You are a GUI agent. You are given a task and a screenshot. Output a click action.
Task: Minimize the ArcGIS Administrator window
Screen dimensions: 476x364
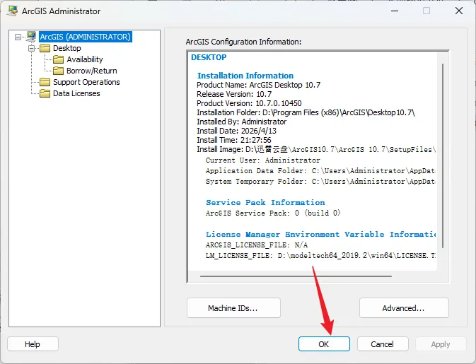[395, 11]
